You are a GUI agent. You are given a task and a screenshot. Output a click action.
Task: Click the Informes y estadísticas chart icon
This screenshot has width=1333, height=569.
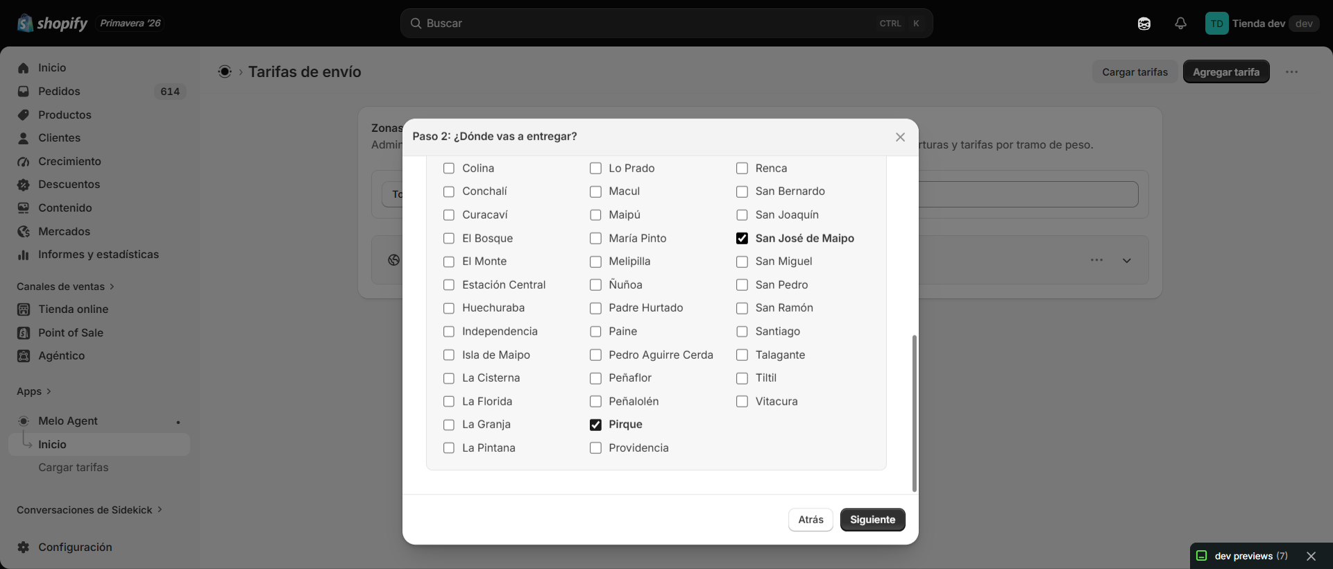point(24,255)
